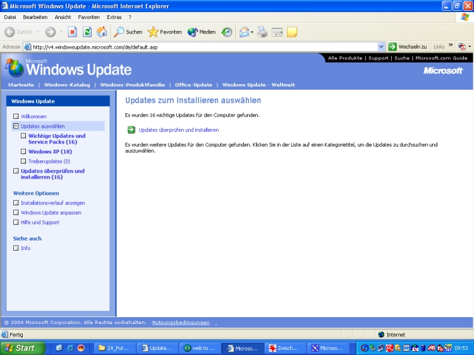This screenshot has width=474, height=355.
Task: Click the forward arrow navigation button
Action: click(x=51, y=32)
